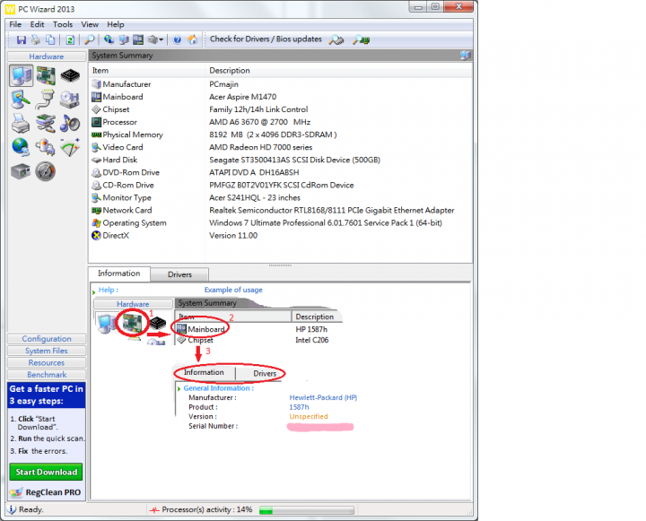Select the round silver dial gauge icon
Viewport: 646px width, 521px height.
tap(46, 171)
